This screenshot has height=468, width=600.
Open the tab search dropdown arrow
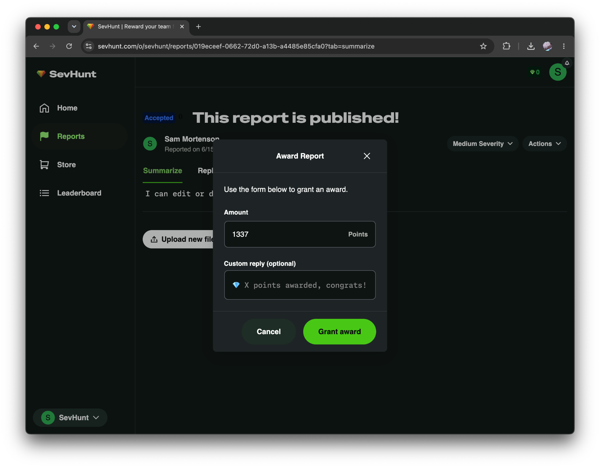[74, 27]
